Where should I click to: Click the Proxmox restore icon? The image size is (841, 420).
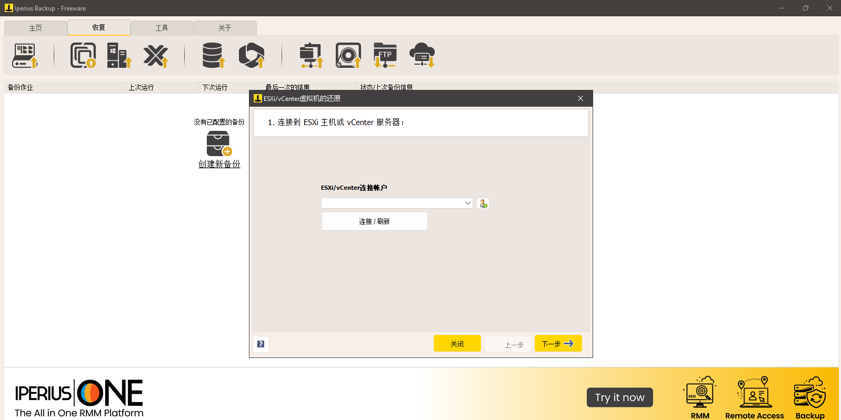coord(156,55)
